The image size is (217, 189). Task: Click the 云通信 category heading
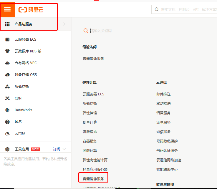click(x=162, y=82)
